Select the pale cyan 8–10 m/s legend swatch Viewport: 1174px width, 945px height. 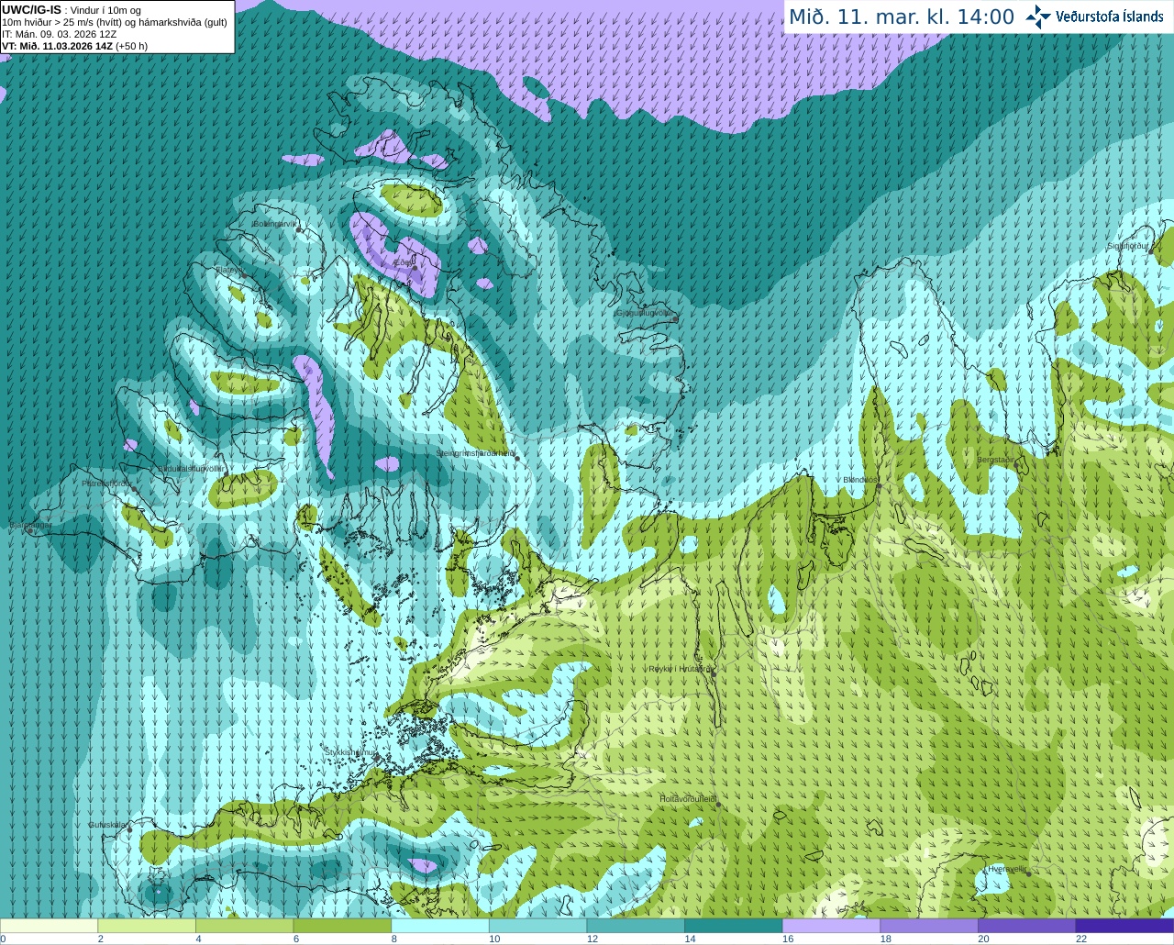pyautogui.click(x=440, y=926)
